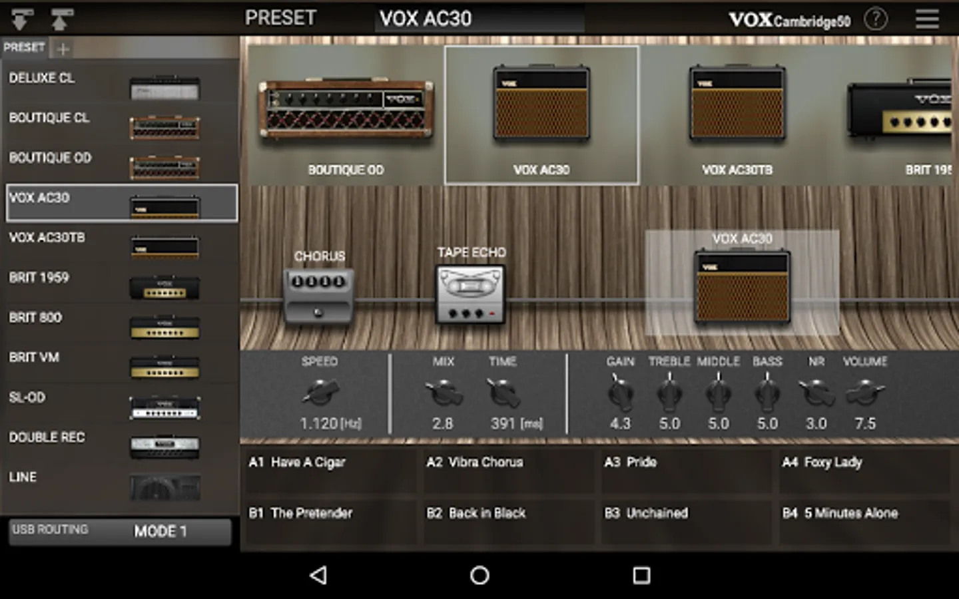959x599 pixels.
Task: Select VOX AC30 in preset list
Action: pos(121,203)
